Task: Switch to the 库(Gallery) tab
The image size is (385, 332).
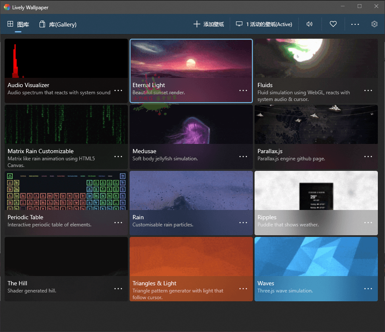Action: (58, 24)
